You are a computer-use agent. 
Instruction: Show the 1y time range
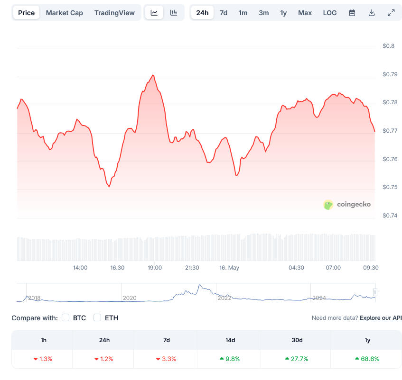283,13
